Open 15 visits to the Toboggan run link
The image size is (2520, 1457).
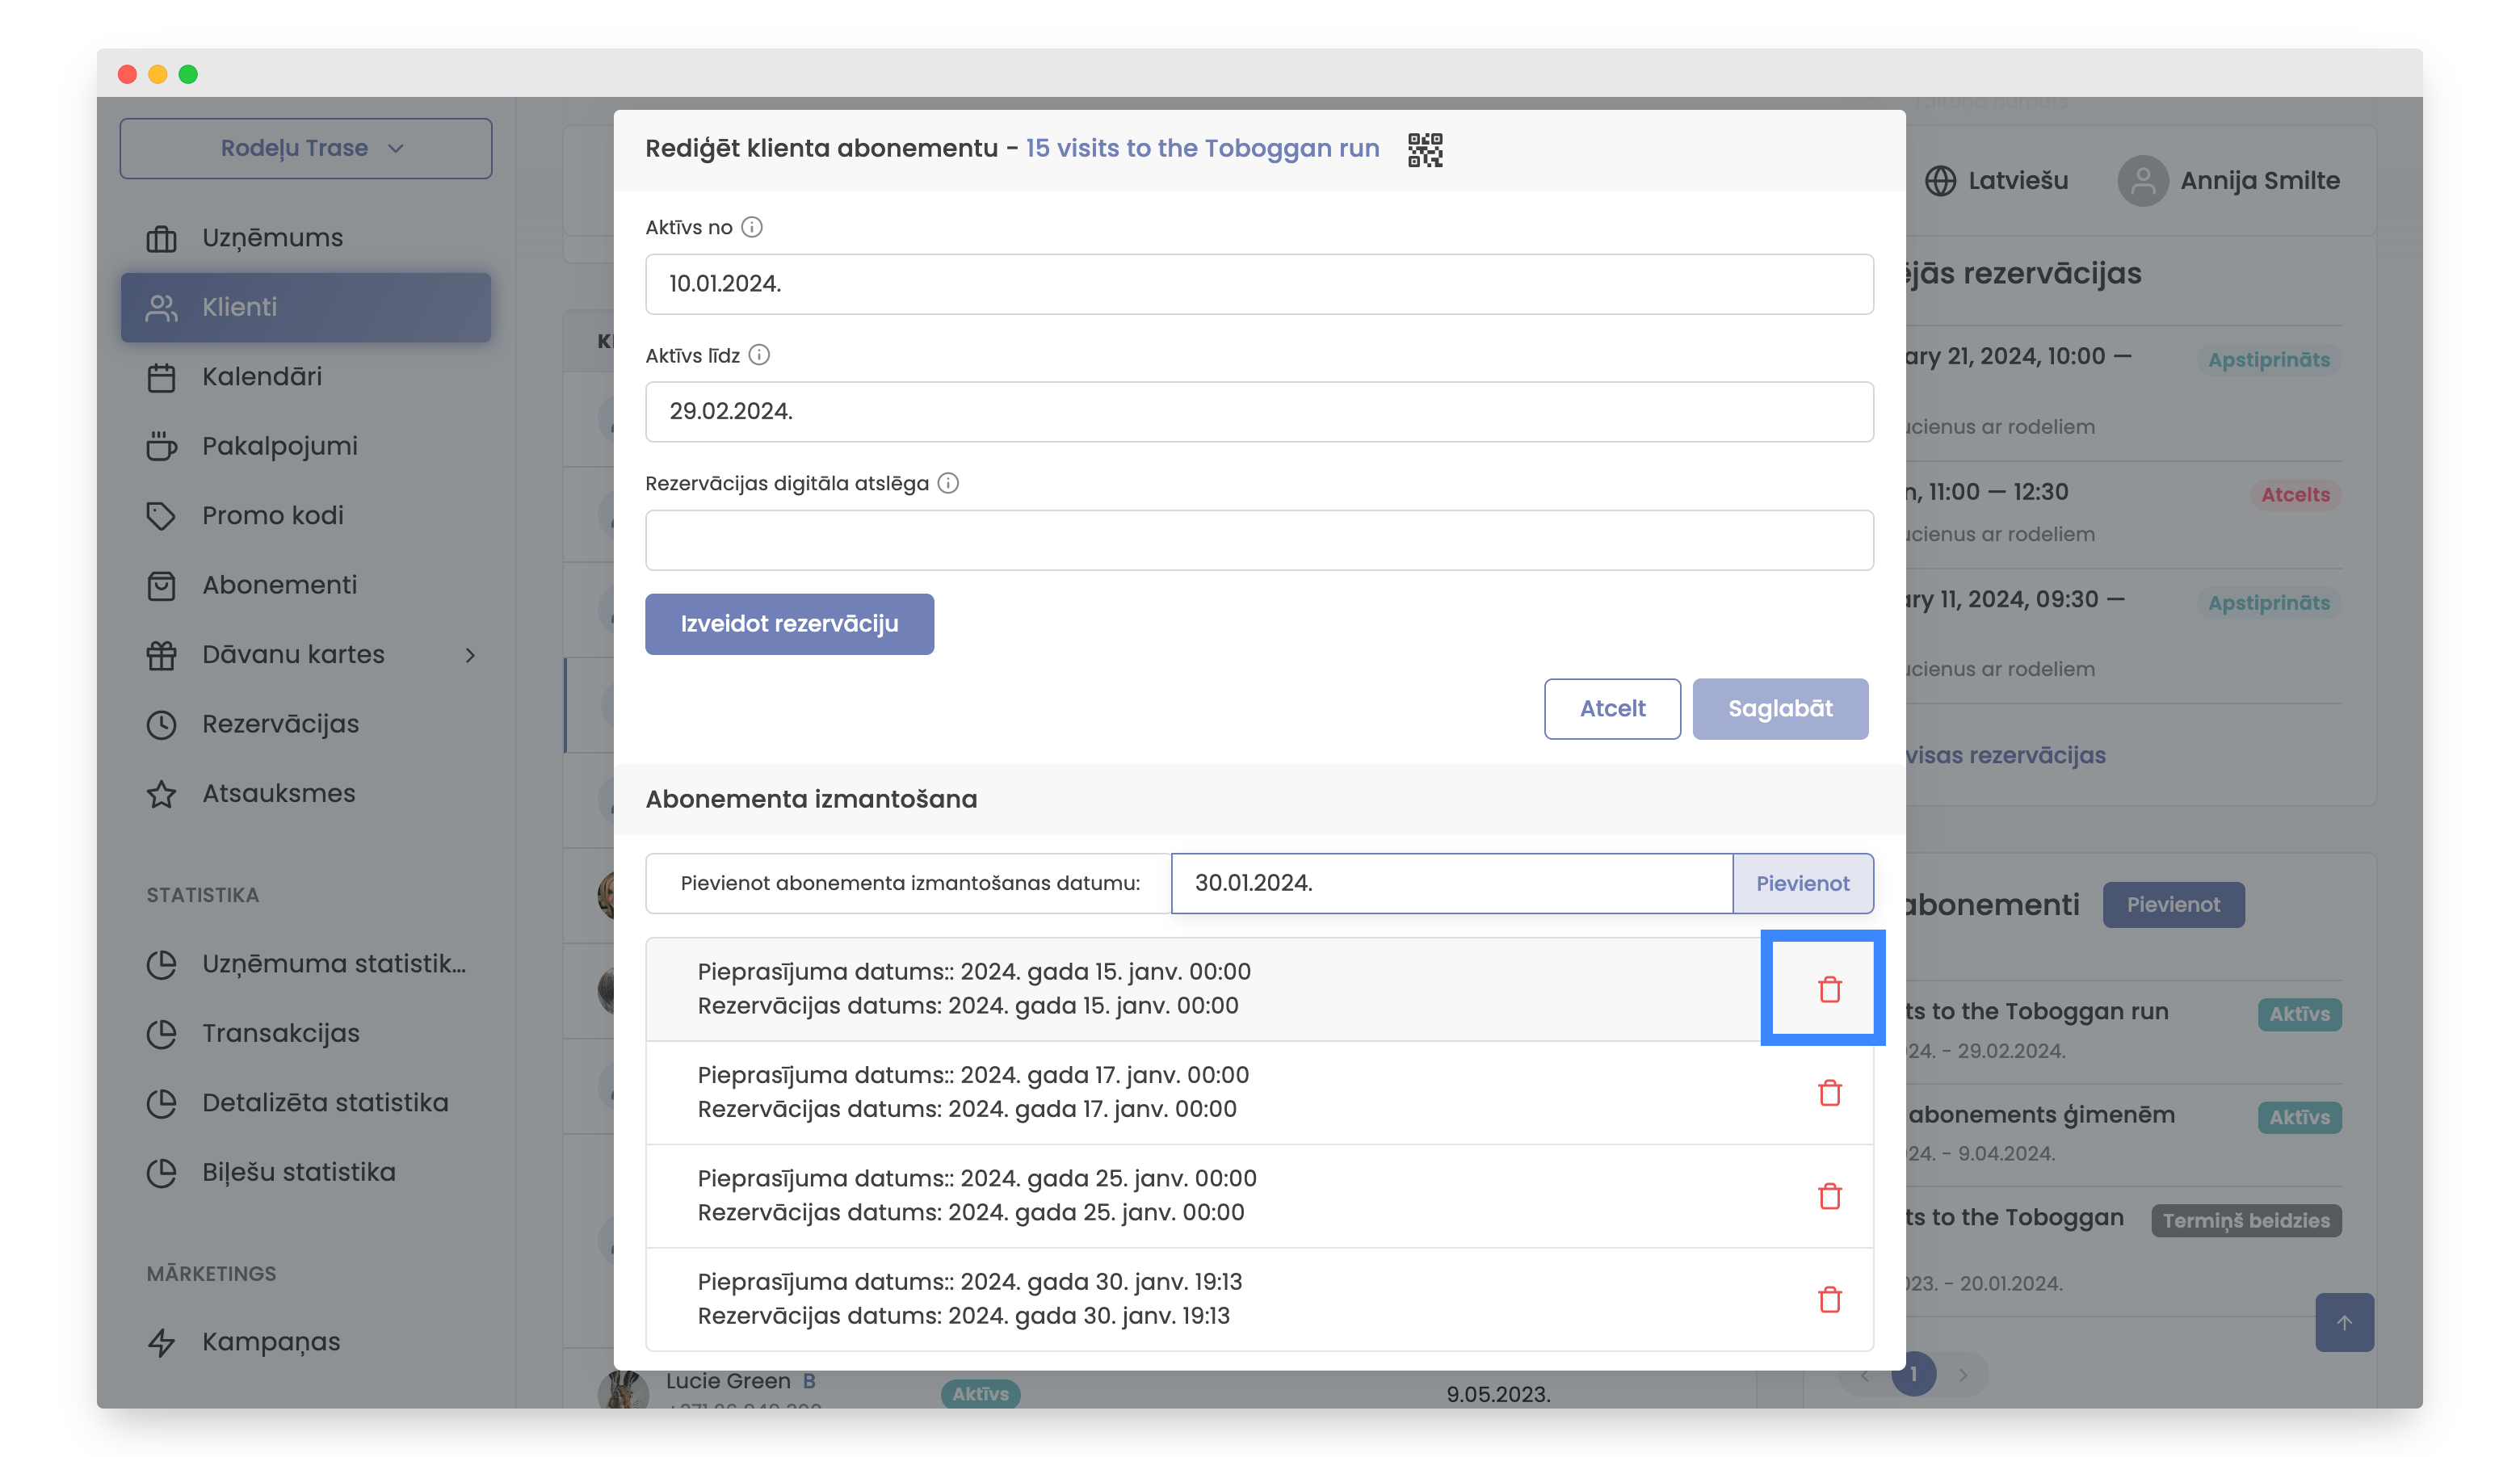(x=1202, y=148)
